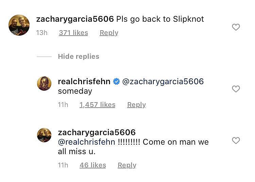The height and width of the screenshot is (182, 255).
Task: Click the @realchrisfehn mention in the last reply
Action: point(86,142)
